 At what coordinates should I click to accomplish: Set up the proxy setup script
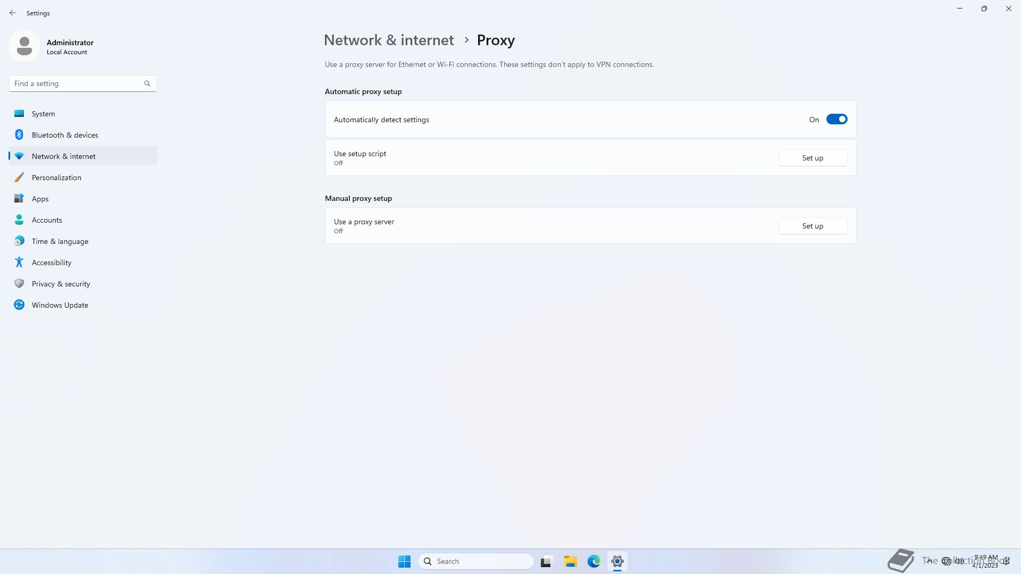pyautogui.click(x=812, y=158)
